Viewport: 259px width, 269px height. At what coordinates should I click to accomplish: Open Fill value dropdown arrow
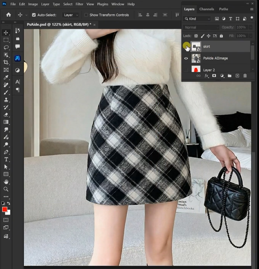(251, 36)
